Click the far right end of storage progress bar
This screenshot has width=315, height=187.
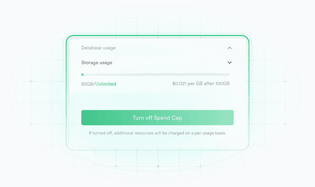click(228, 75)
